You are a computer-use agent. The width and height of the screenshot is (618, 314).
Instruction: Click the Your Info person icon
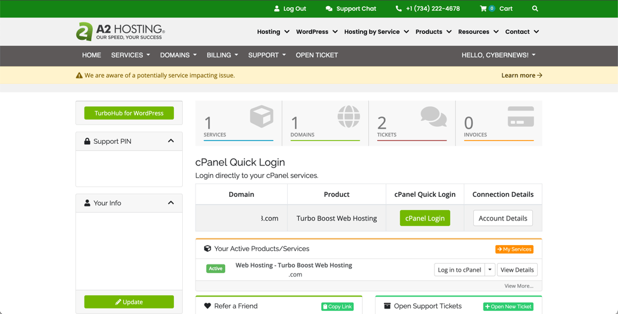(87, 203)
